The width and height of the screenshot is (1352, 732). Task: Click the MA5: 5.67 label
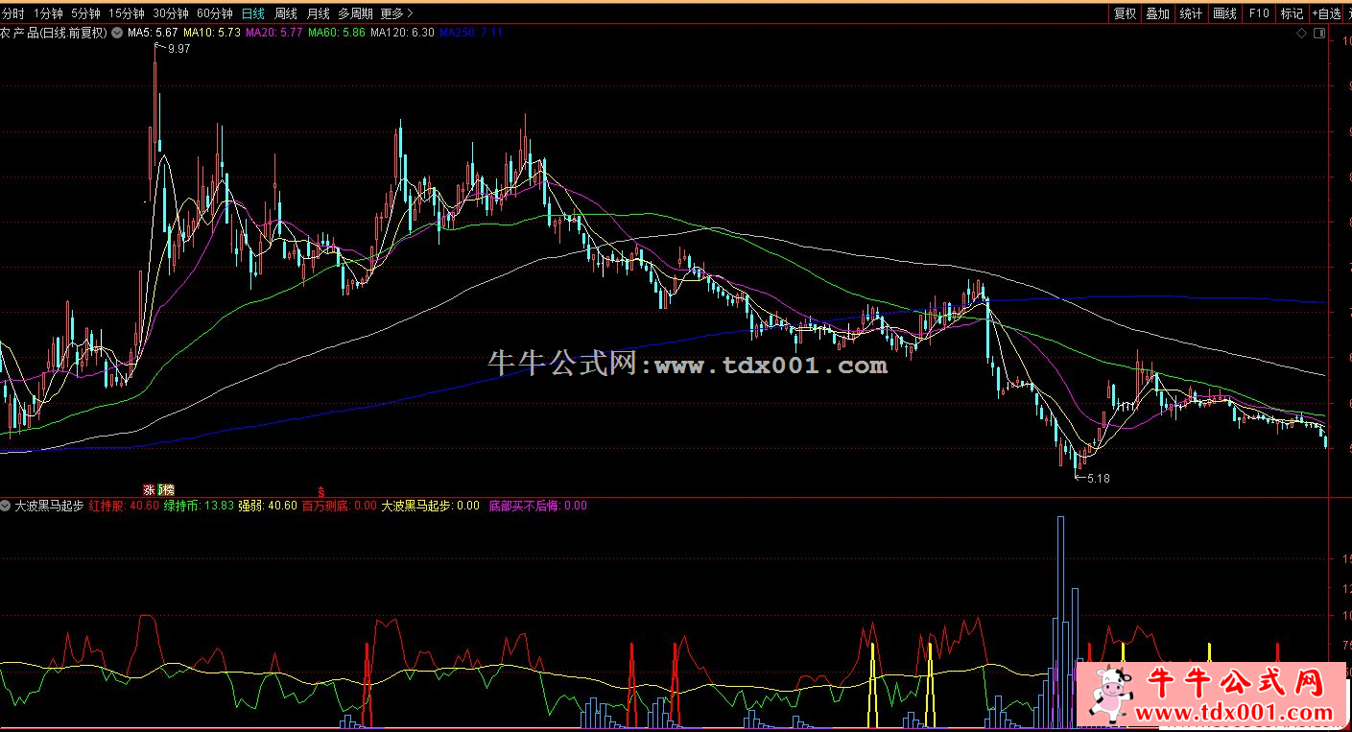(x=154, y=33)
